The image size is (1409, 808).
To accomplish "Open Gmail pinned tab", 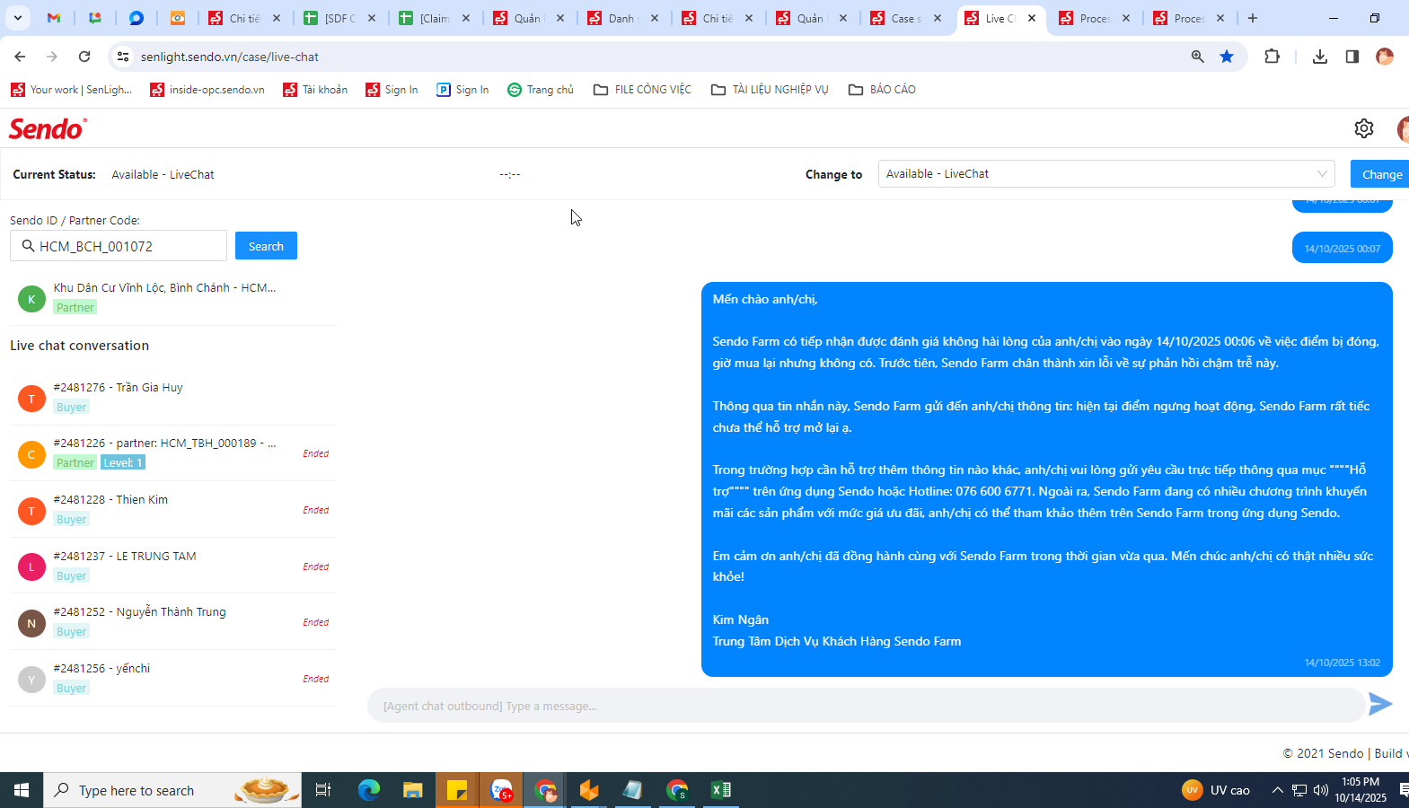I will tap(54, 18).
